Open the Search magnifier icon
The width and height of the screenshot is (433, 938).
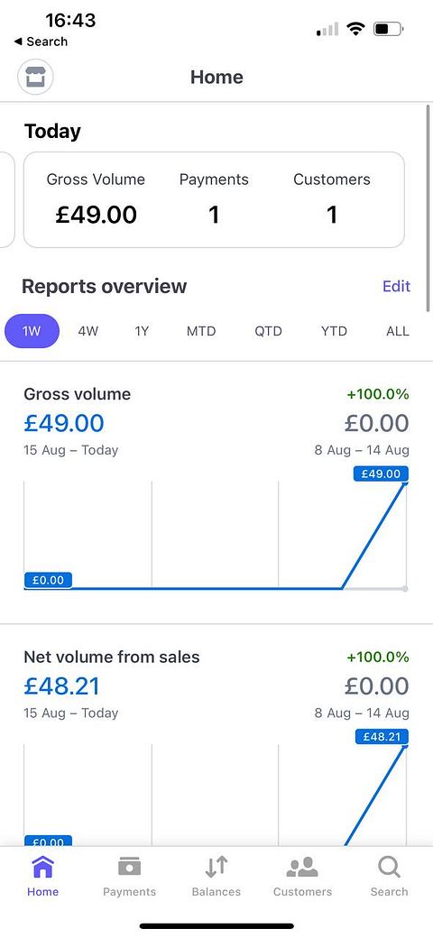389,866
